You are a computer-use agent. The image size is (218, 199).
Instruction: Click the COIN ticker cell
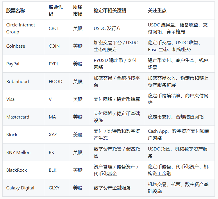tap(57, 46)
